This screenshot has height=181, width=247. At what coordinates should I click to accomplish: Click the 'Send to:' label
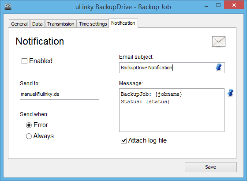tap(30, 83)
